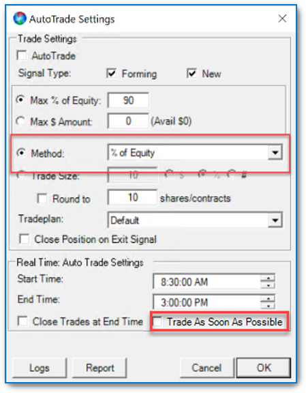Tick the Round to checkbox
The image size is (306, 393).
coord(42,199)
